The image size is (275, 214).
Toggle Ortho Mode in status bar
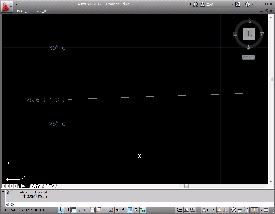coord(80,210)
